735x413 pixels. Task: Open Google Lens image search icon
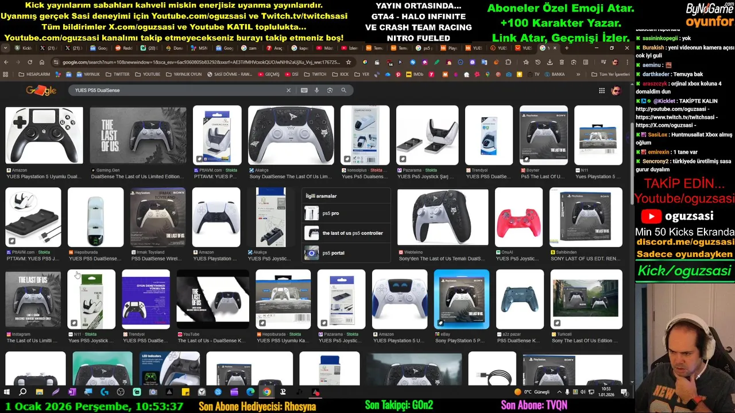(x=330, y=90)
